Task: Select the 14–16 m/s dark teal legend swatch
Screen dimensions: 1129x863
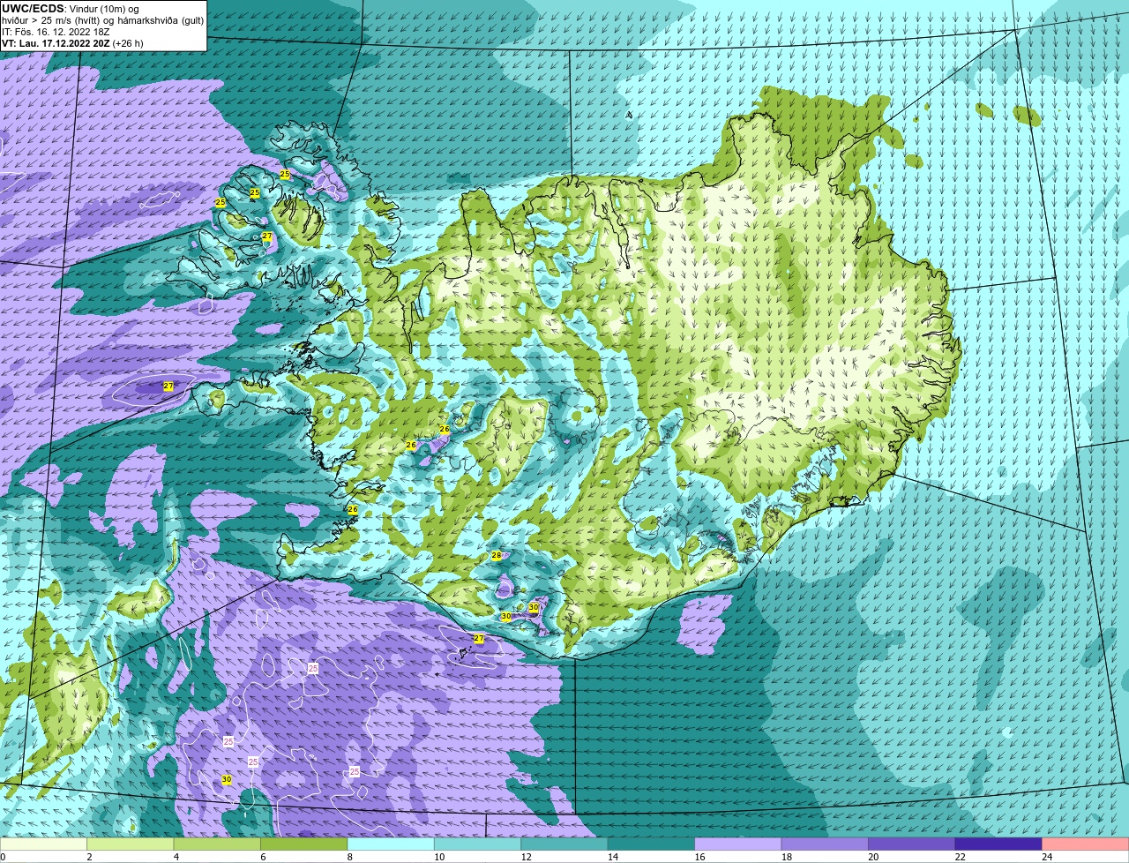Action: pos(652,844)
